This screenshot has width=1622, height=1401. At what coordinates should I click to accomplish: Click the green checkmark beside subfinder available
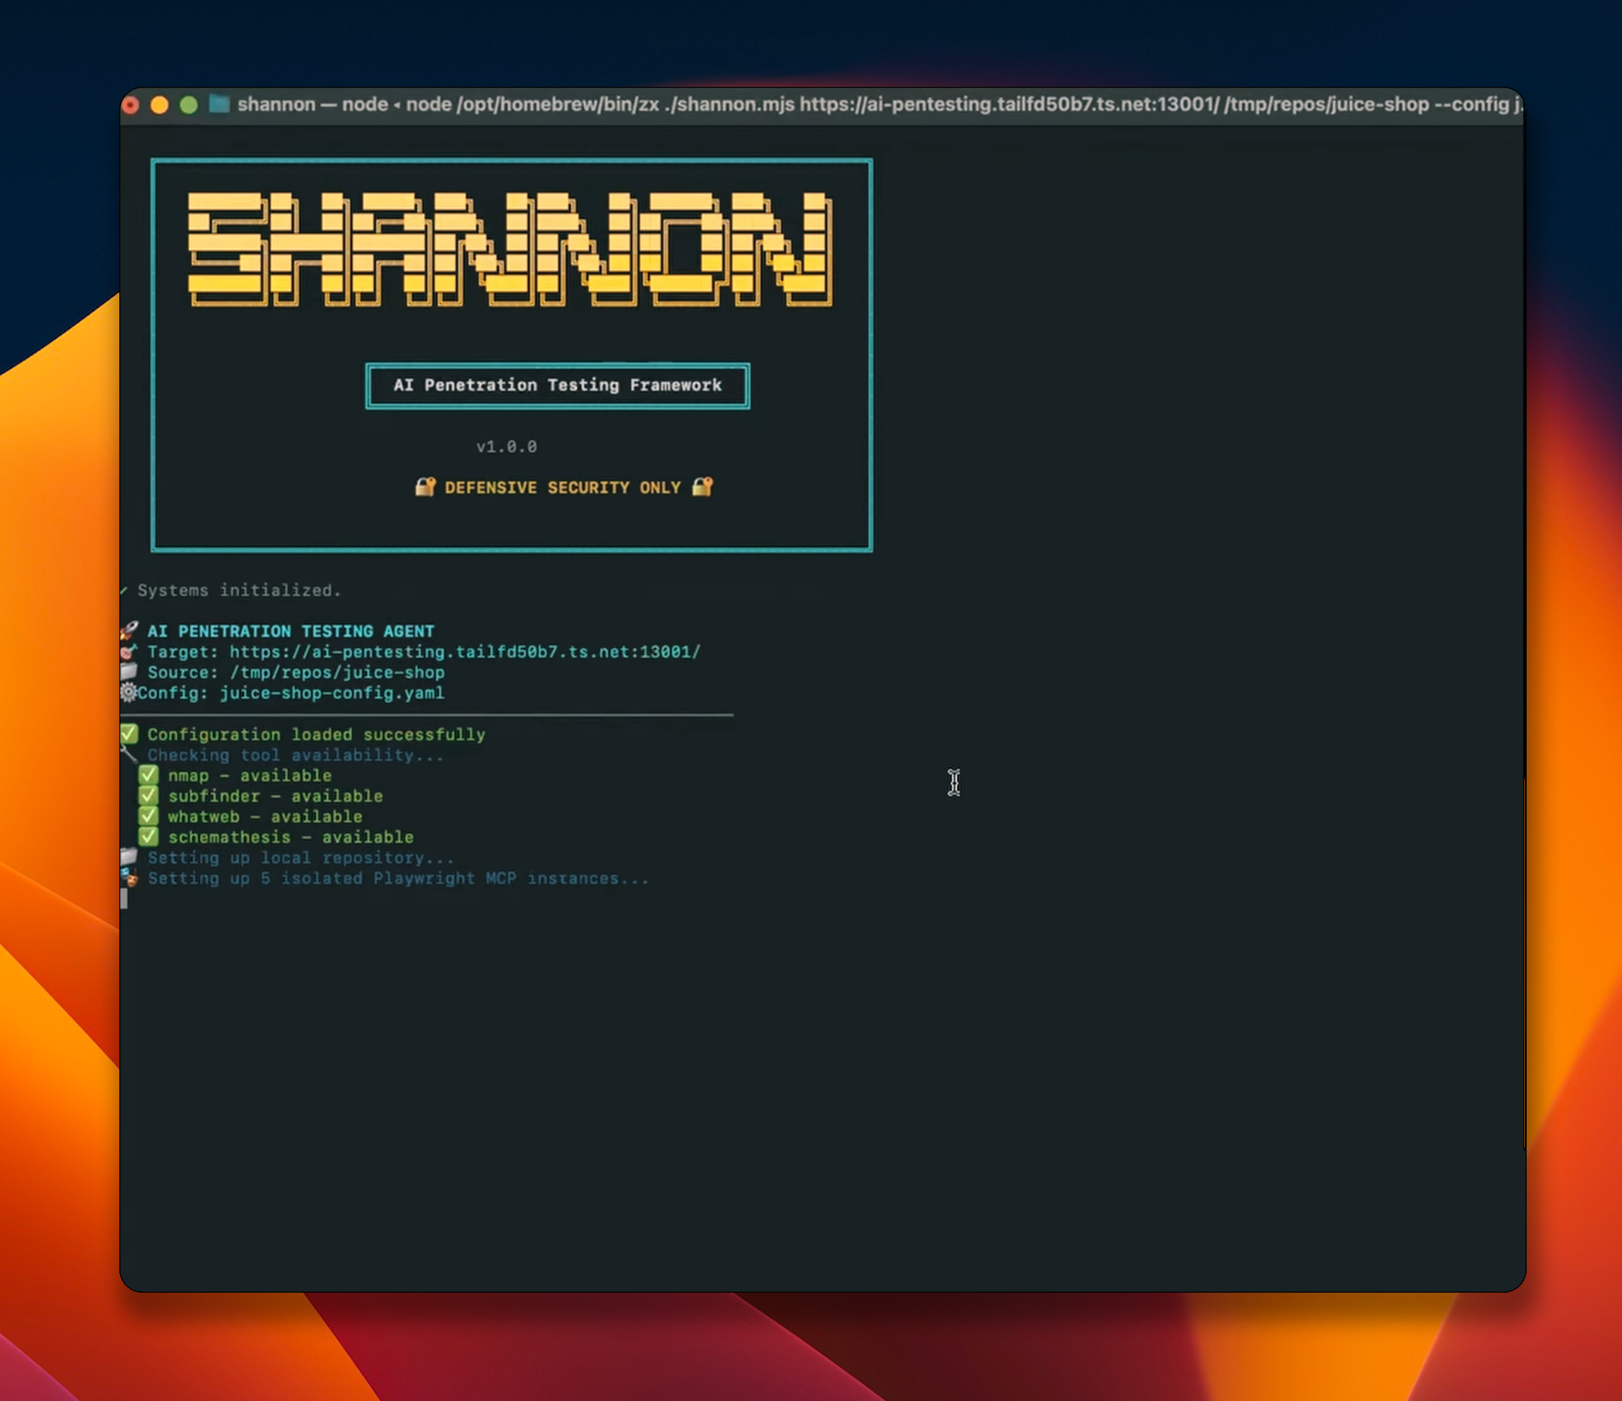coord(149,796)
